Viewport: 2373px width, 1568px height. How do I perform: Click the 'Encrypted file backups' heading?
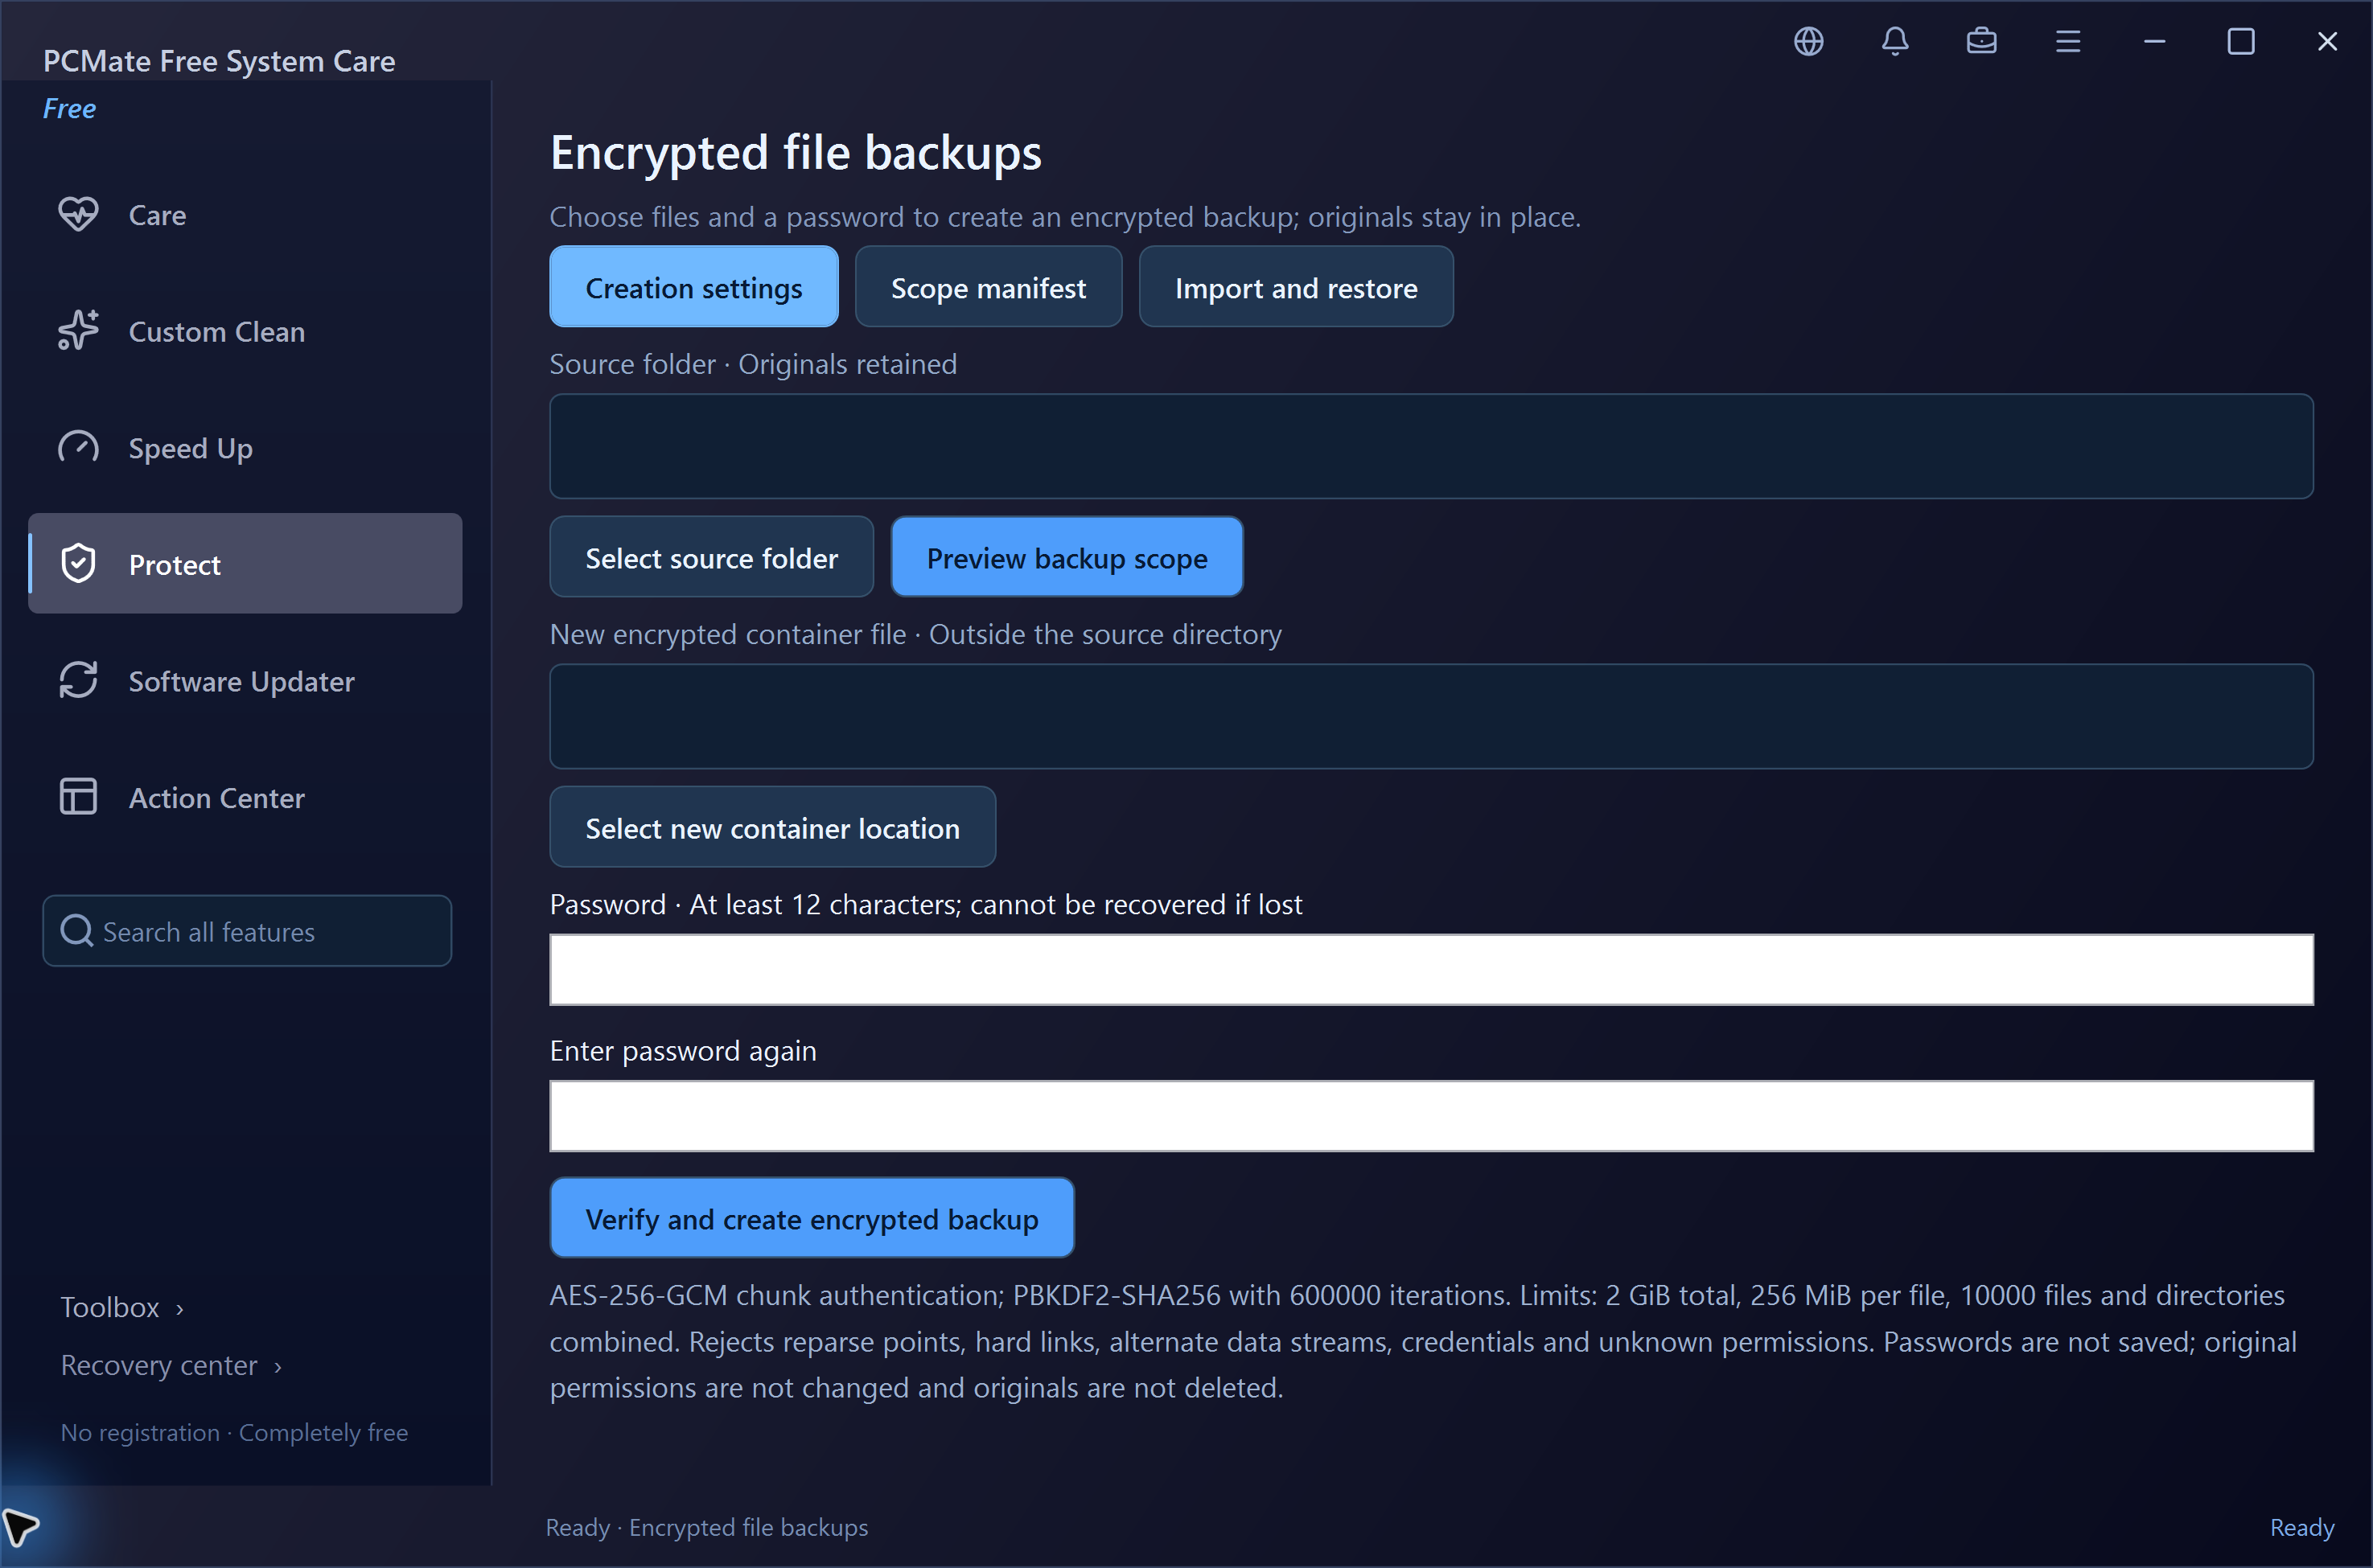click(796, 153)
